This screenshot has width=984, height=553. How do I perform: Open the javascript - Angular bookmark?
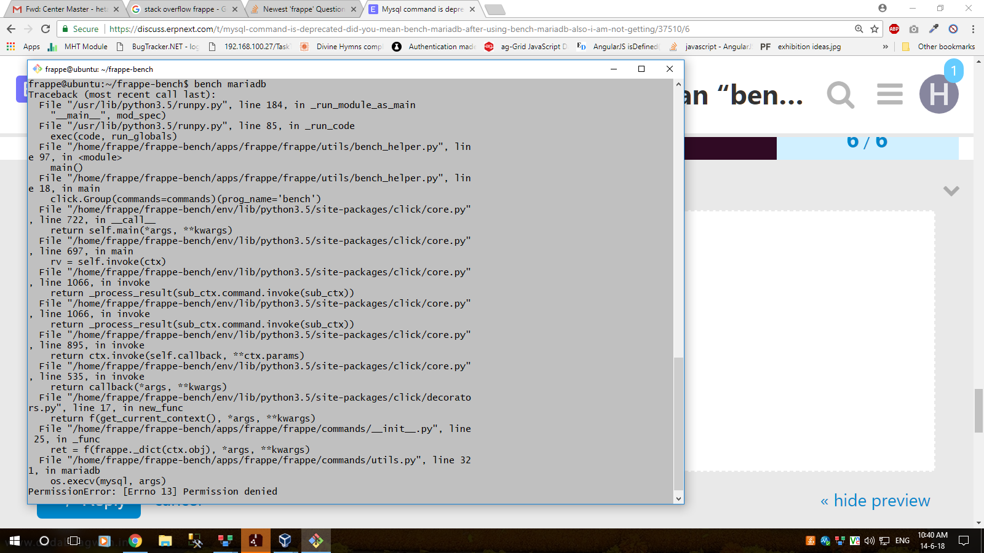coord(710,47)
